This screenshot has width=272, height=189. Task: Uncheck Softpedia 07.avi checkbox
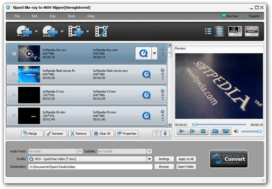(14, 95)
